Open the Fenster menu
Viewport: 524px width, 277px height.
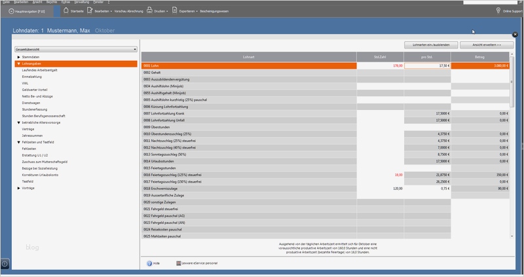99,2
